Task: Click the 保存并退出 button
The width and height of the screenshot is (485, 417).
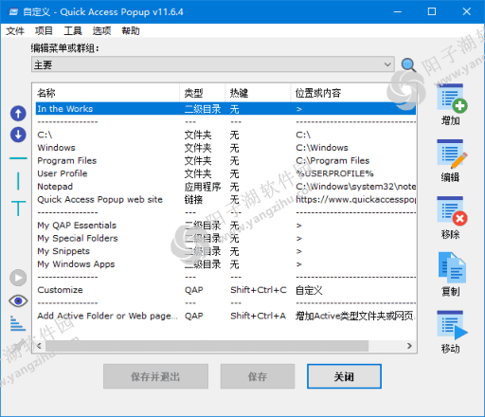Action: click(x=155, y=376)
